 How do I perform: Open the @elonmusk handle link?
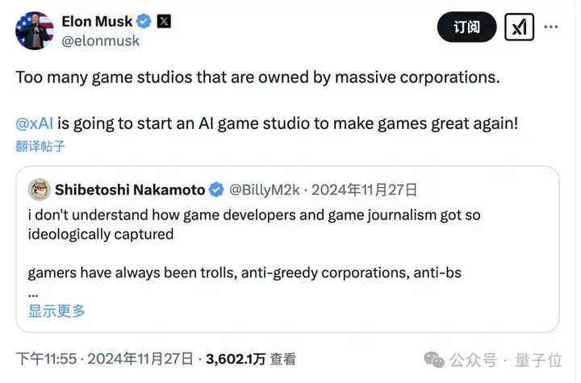pos(100,41)
